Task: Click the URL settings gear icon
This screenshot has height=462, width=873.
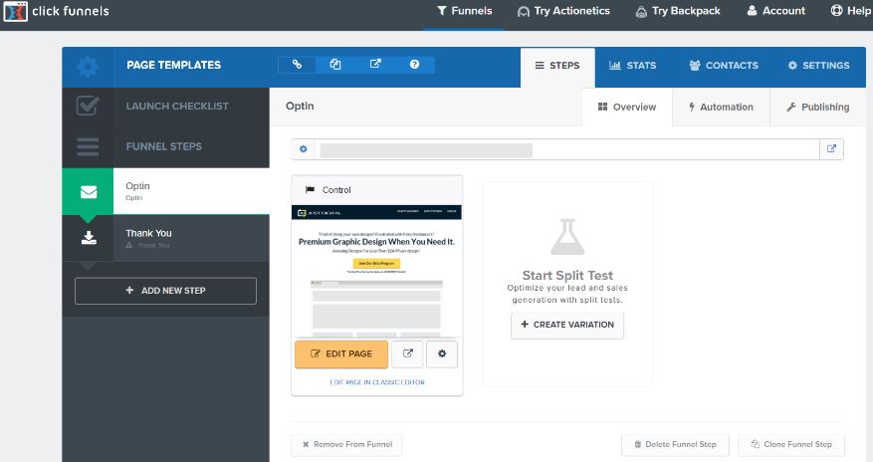Action: [304, 149]
